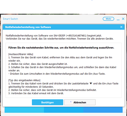127x116 pixels.
Task: Select the darker blue right bottom panel
Action: coord(103,110)
